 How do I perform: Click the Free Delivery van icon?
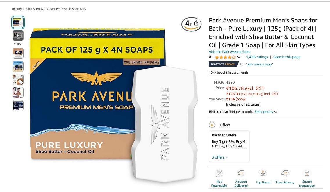coord(285,173)
